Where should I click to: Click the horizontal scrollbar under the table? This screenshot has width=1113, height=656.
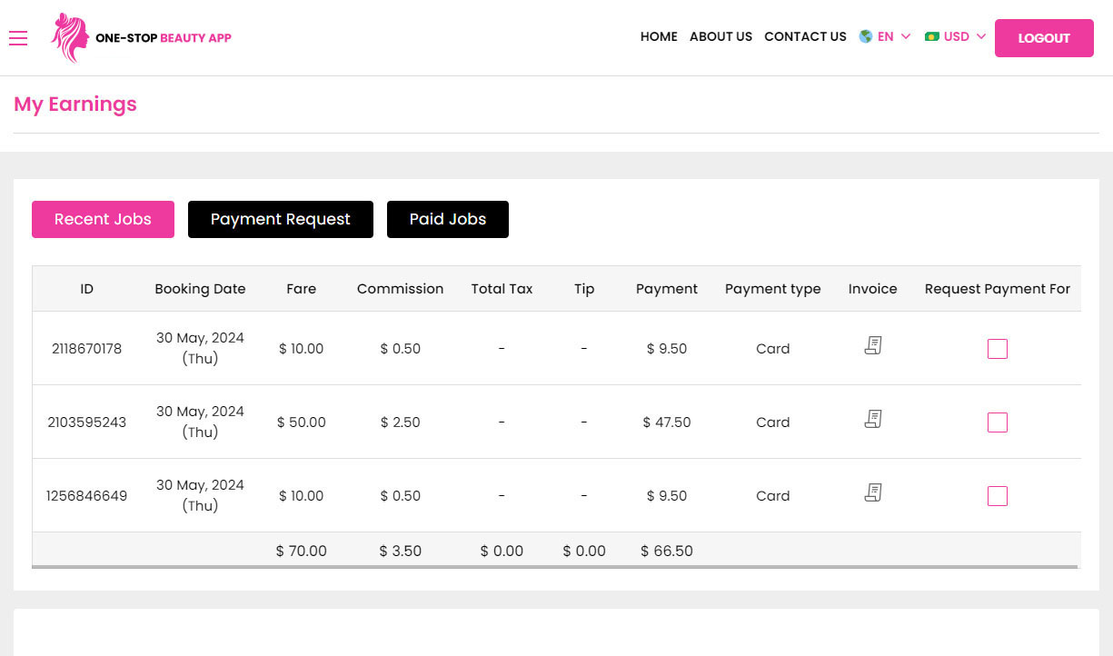tap(555, 567)
